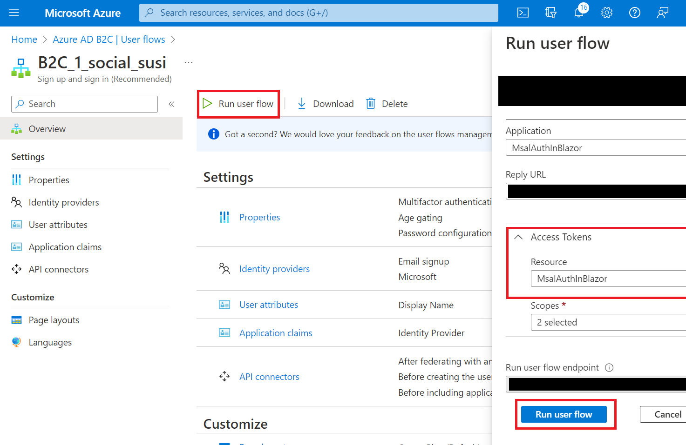Click API connectors icon in main list
This screenshot has height=445, width=686.
(x=224, y=377)
